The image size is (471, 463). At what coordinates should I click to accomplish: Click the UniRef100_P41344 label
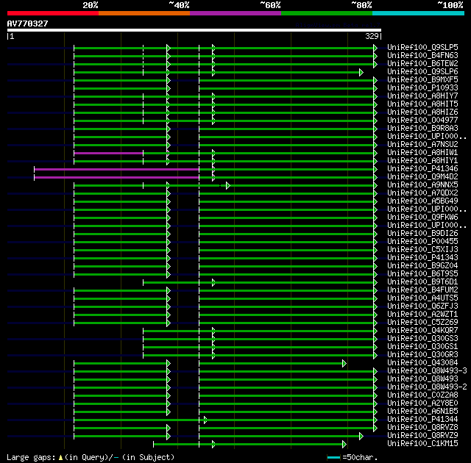(x=422, y=420)
